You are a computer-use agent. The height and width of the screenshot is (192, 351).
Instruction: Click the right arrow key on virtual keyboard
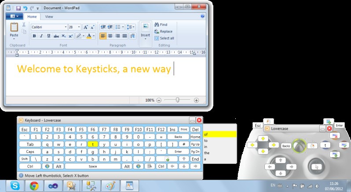[195, 166]
